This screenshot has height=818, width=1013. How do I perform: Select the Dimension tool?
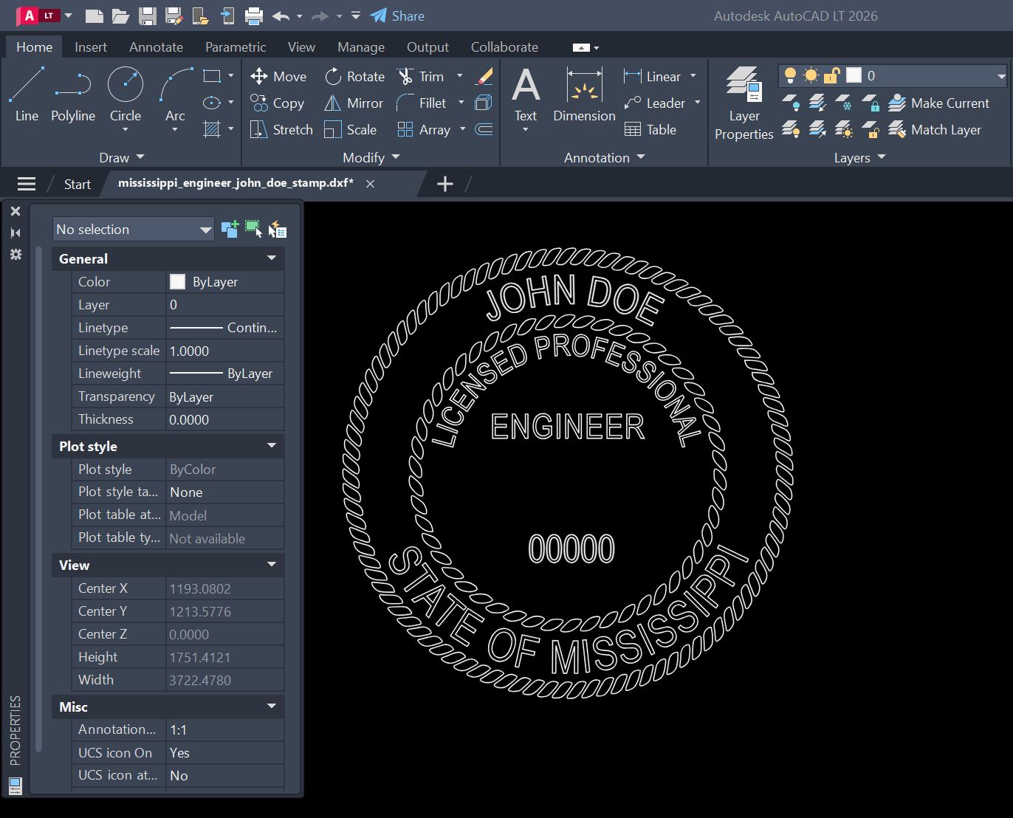584,94
